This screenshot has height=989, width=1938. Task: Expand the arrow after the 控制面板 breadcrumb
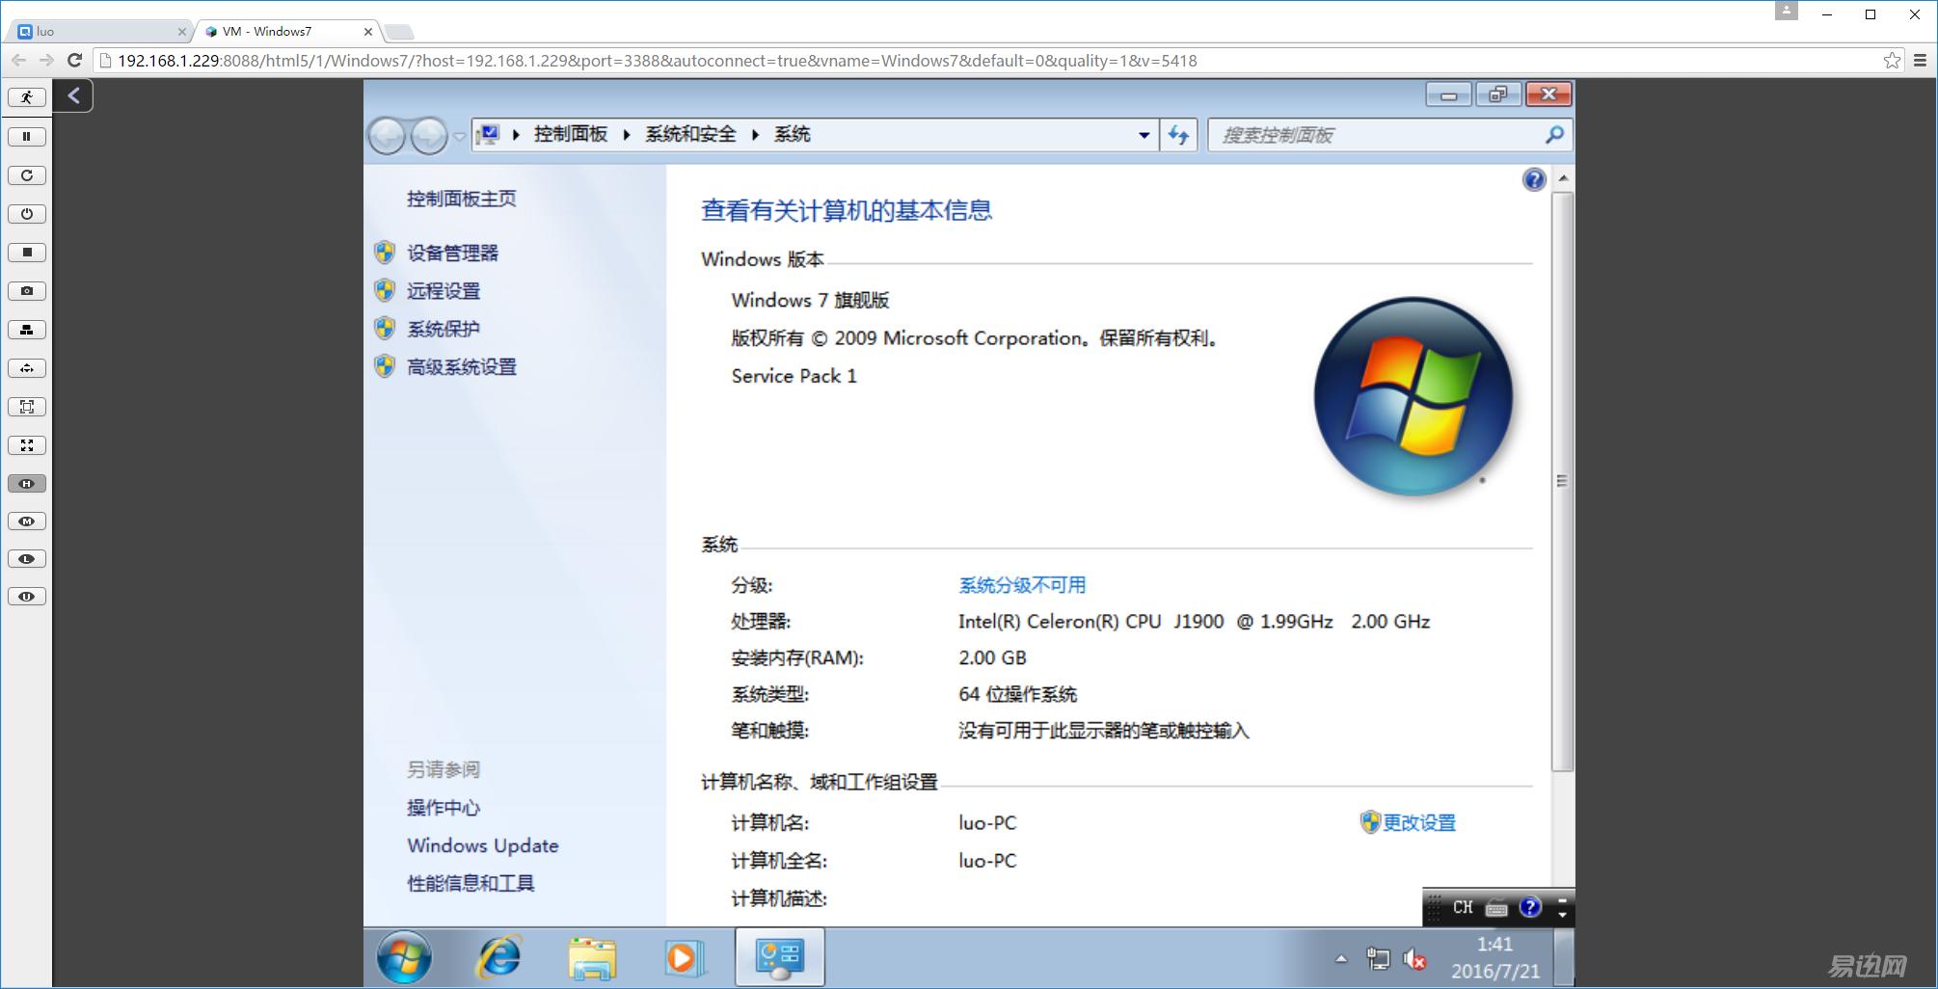click(x=627, y=135)
